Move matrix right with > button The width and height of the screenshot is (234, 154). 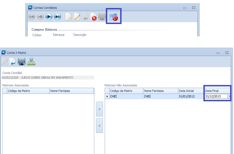(99, 109)
